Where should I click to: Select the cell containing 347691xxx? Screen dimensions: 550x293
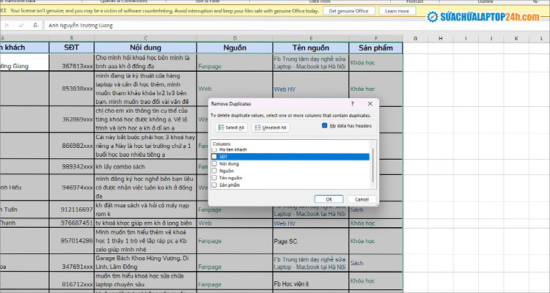click(x=72, y=263)
